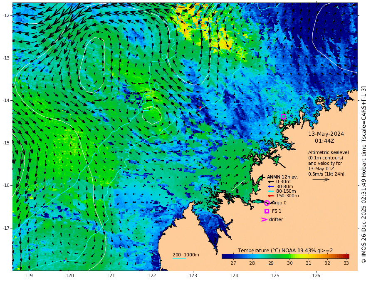Screen dimensions: 366x283
Task: Click the 200 1000m bathymetry contour legend
Action: 186,255
